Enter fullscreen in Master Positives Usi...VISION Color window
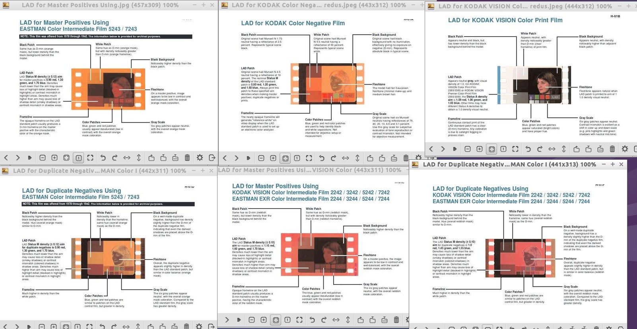Screen dimensions: 637x329 [x=299, y=320]
